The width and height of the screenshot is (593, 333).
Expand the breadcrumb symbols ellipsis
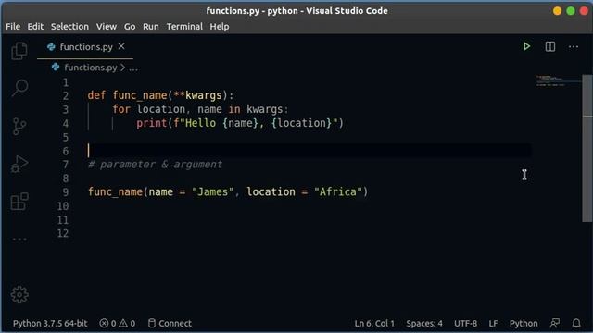pyautogui.click(x=133, y=68)
